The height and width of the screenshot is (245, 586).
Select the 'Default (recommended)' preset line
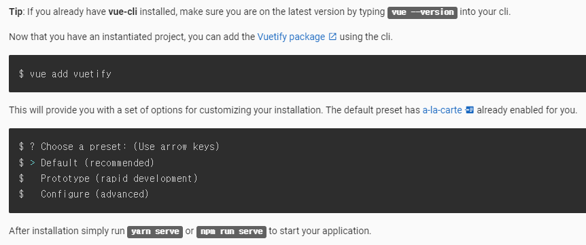click(x=87, y=163)
